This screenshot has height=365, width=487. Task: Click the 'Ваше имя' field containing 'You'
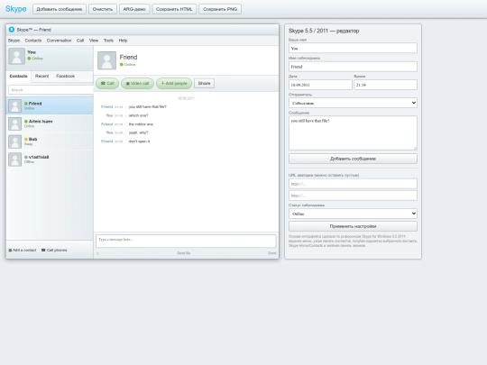pyautogui.click(x=353, y=48)
